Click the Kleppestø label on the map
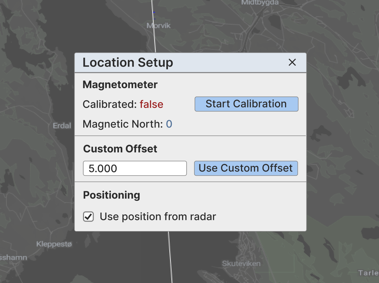 click(54, 244)
